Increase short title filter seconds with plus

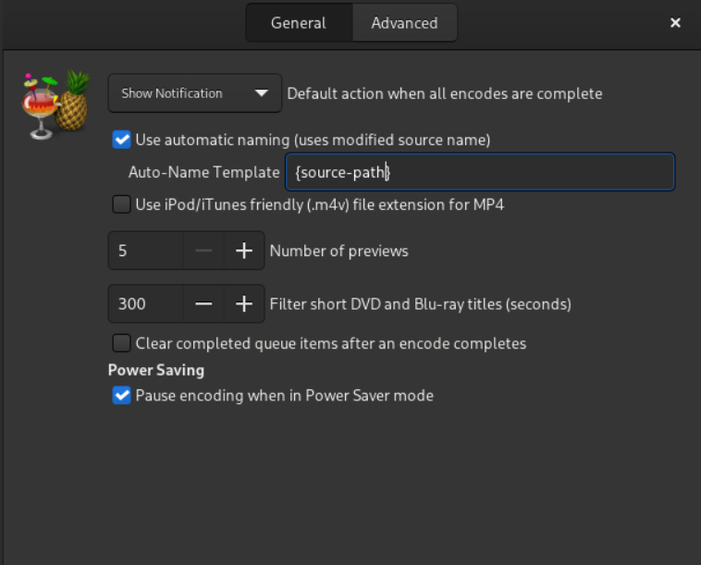click(x=244, y=304)
